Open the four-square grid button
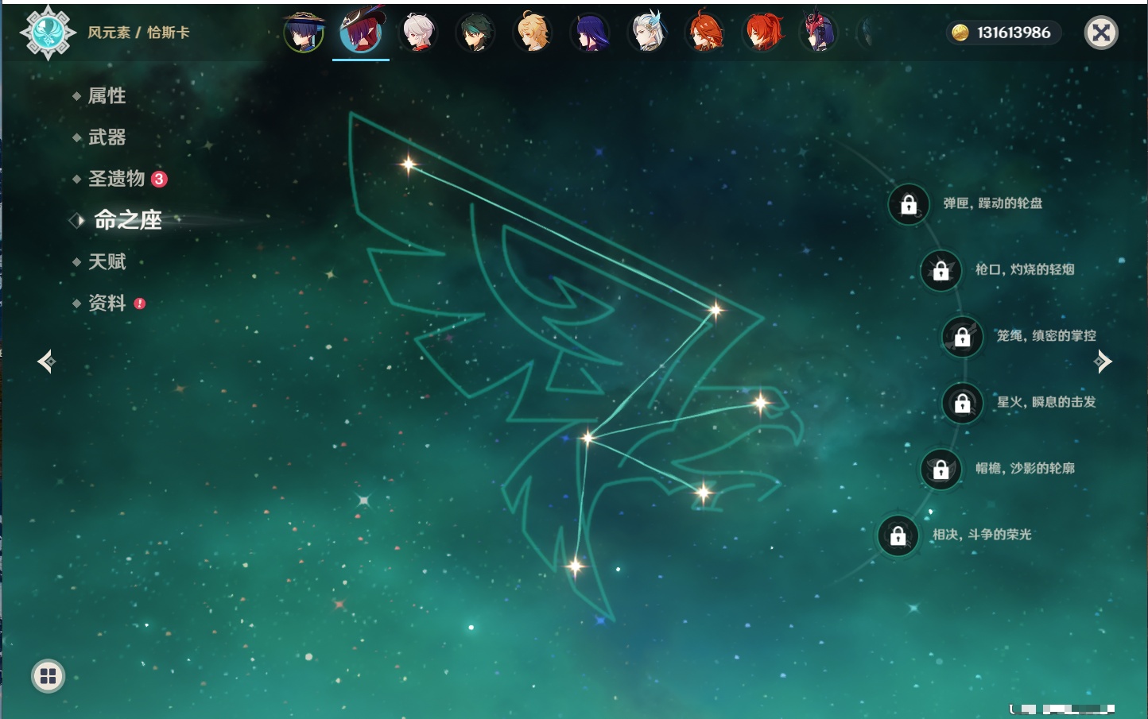 [48, 676]
